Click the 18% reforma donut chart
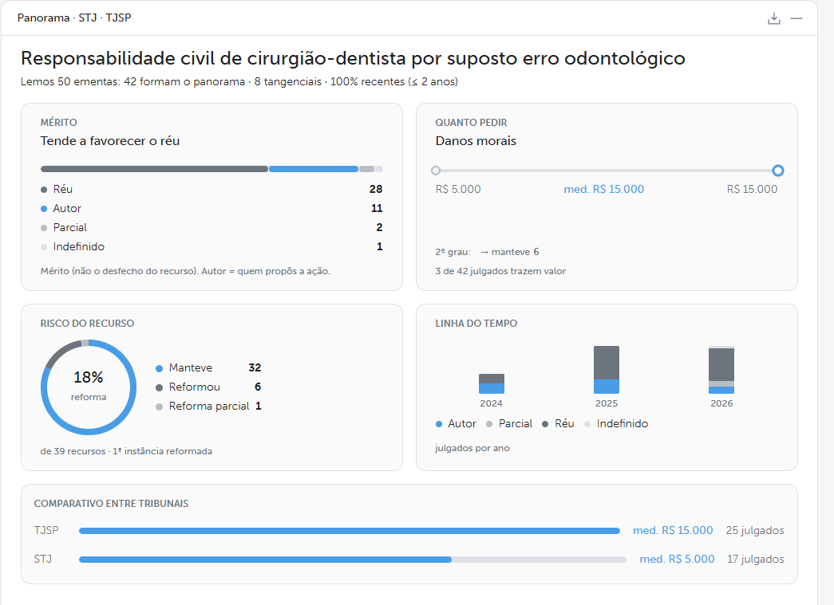Image resolution: width=834 pixels, height=605 pixels. pyautogui.click(x=89, y=387)
